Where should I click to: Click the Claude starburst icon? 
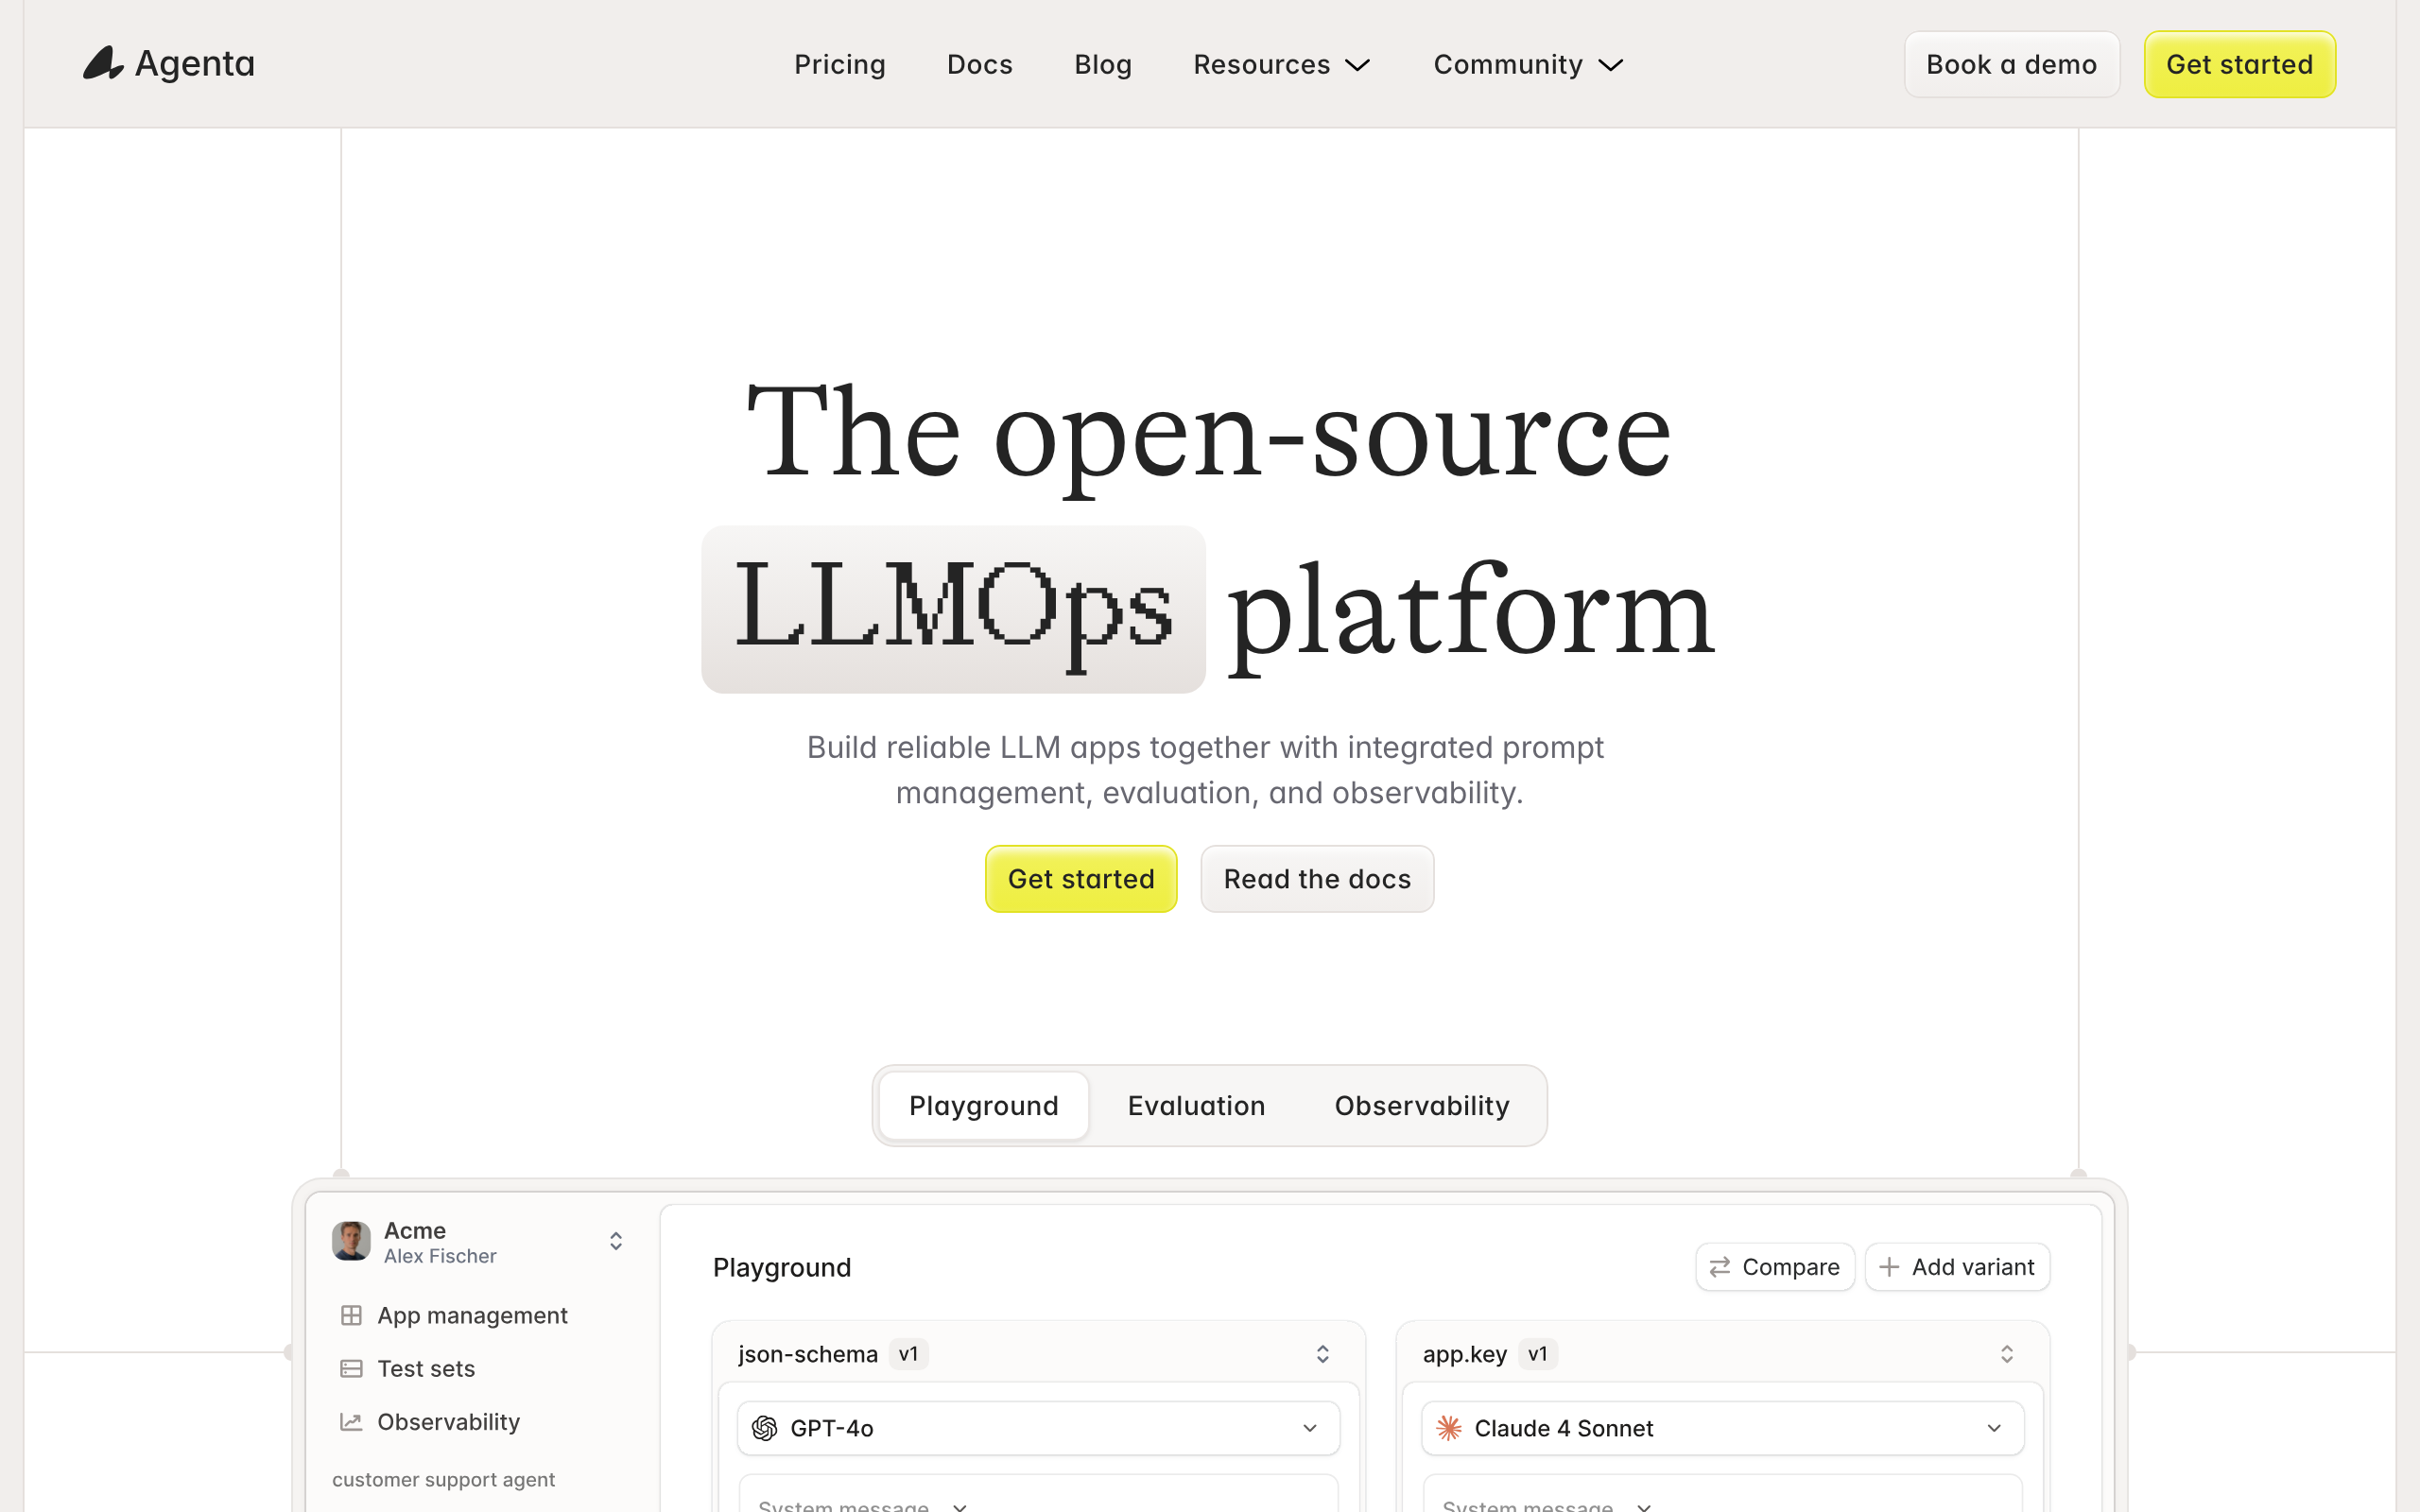[1449, 1428]
